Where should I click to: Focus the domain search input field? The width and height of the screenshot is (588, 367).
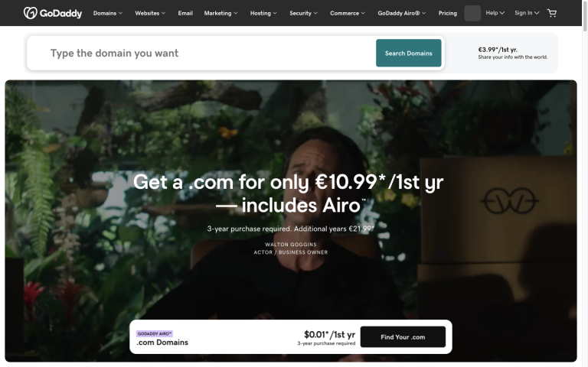coord(202,54)
